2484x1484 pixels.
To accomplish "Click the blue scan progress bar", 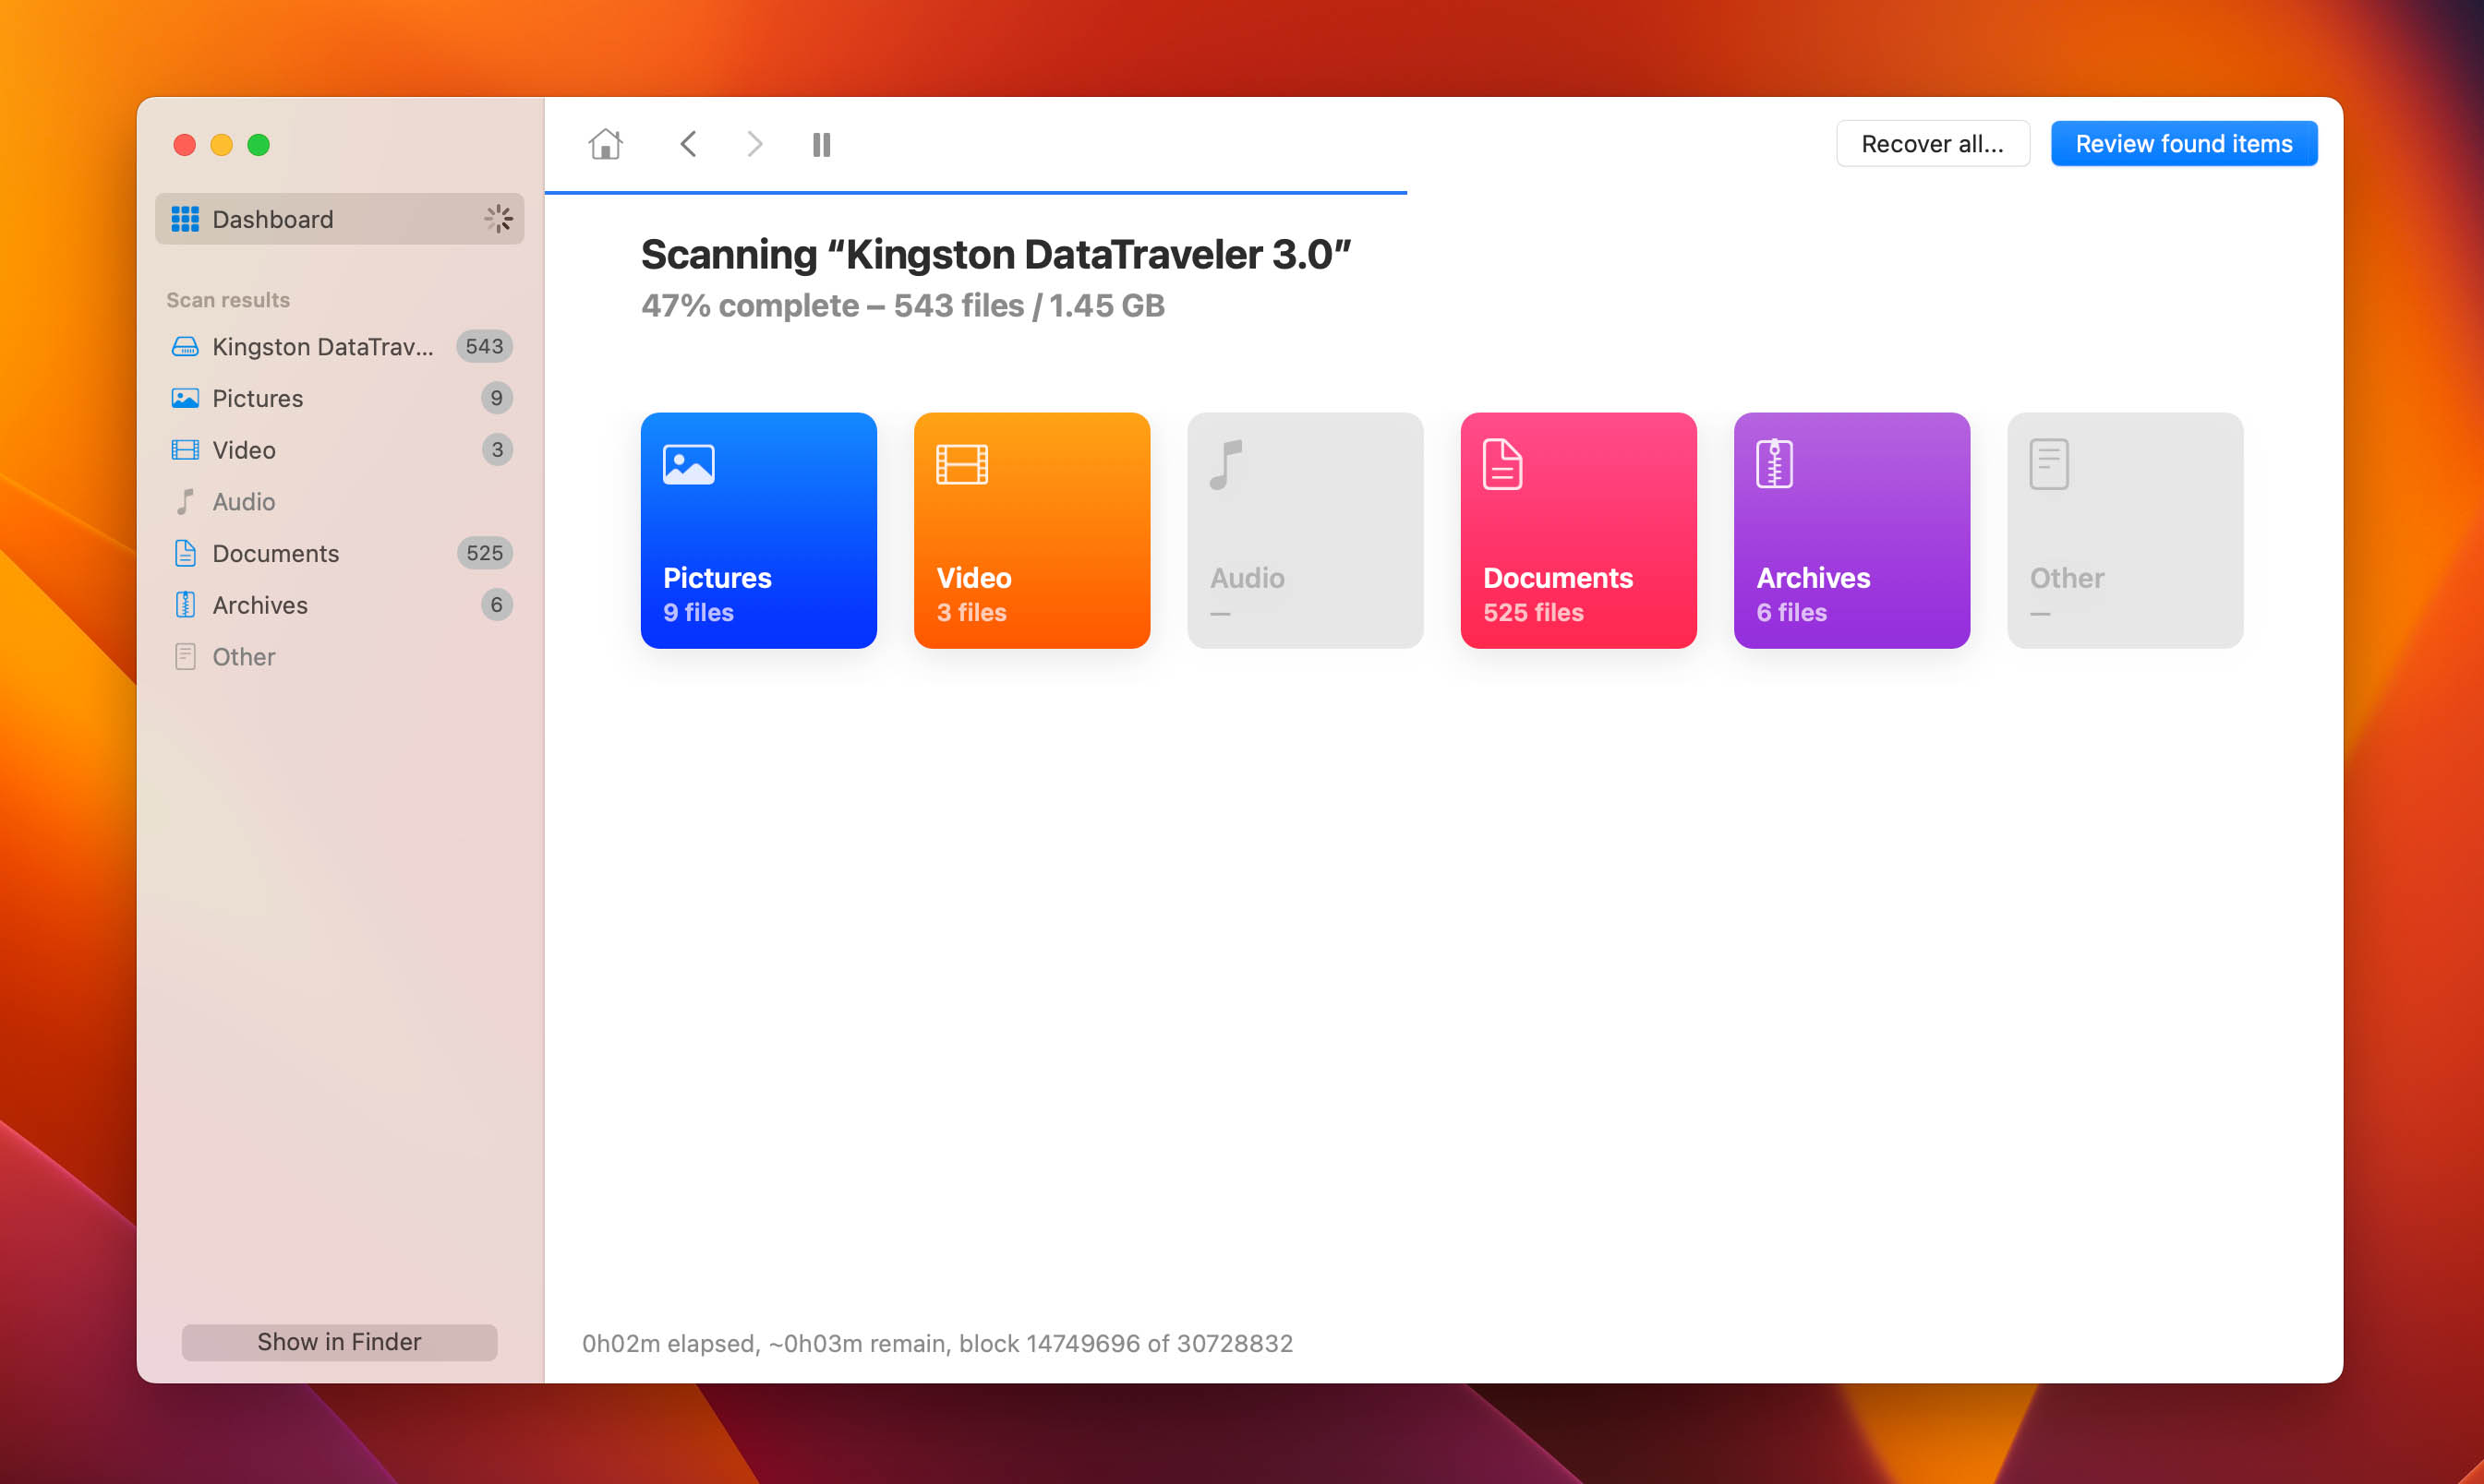I will pos(975,192).
